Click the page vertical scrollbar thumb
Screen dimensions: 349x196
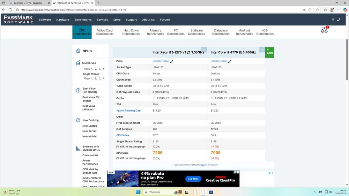click(347, 60)
